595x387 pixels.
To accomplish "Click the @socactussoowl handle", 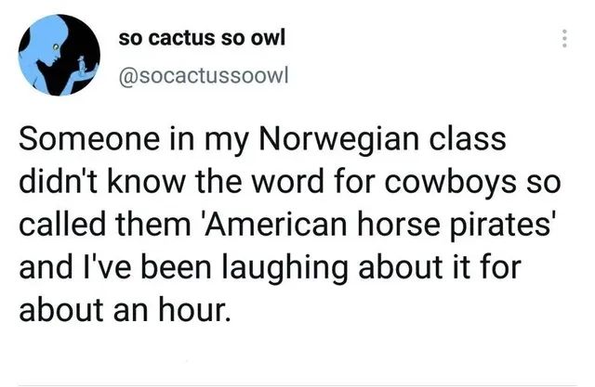I will 206,75.
